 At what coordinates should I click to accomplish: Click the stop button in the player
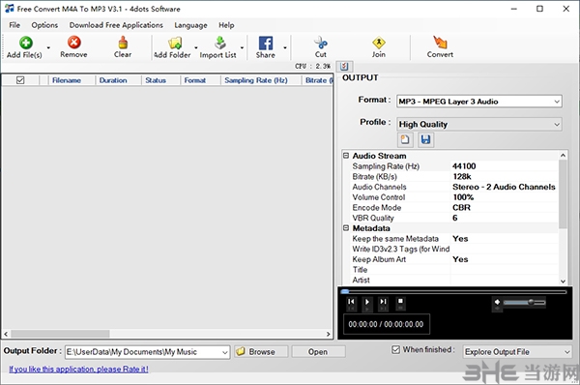(x=400, y=301)
